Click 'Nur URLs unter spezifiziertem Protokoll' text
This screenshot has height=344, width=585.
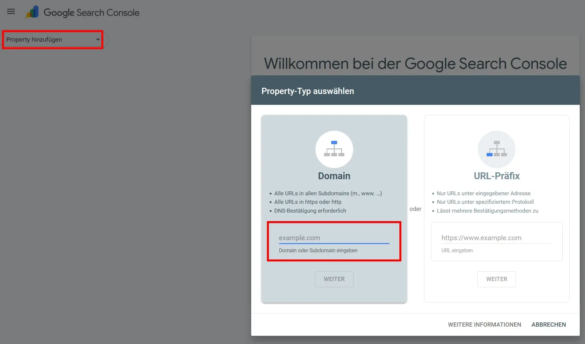click(x=485, y=202)
